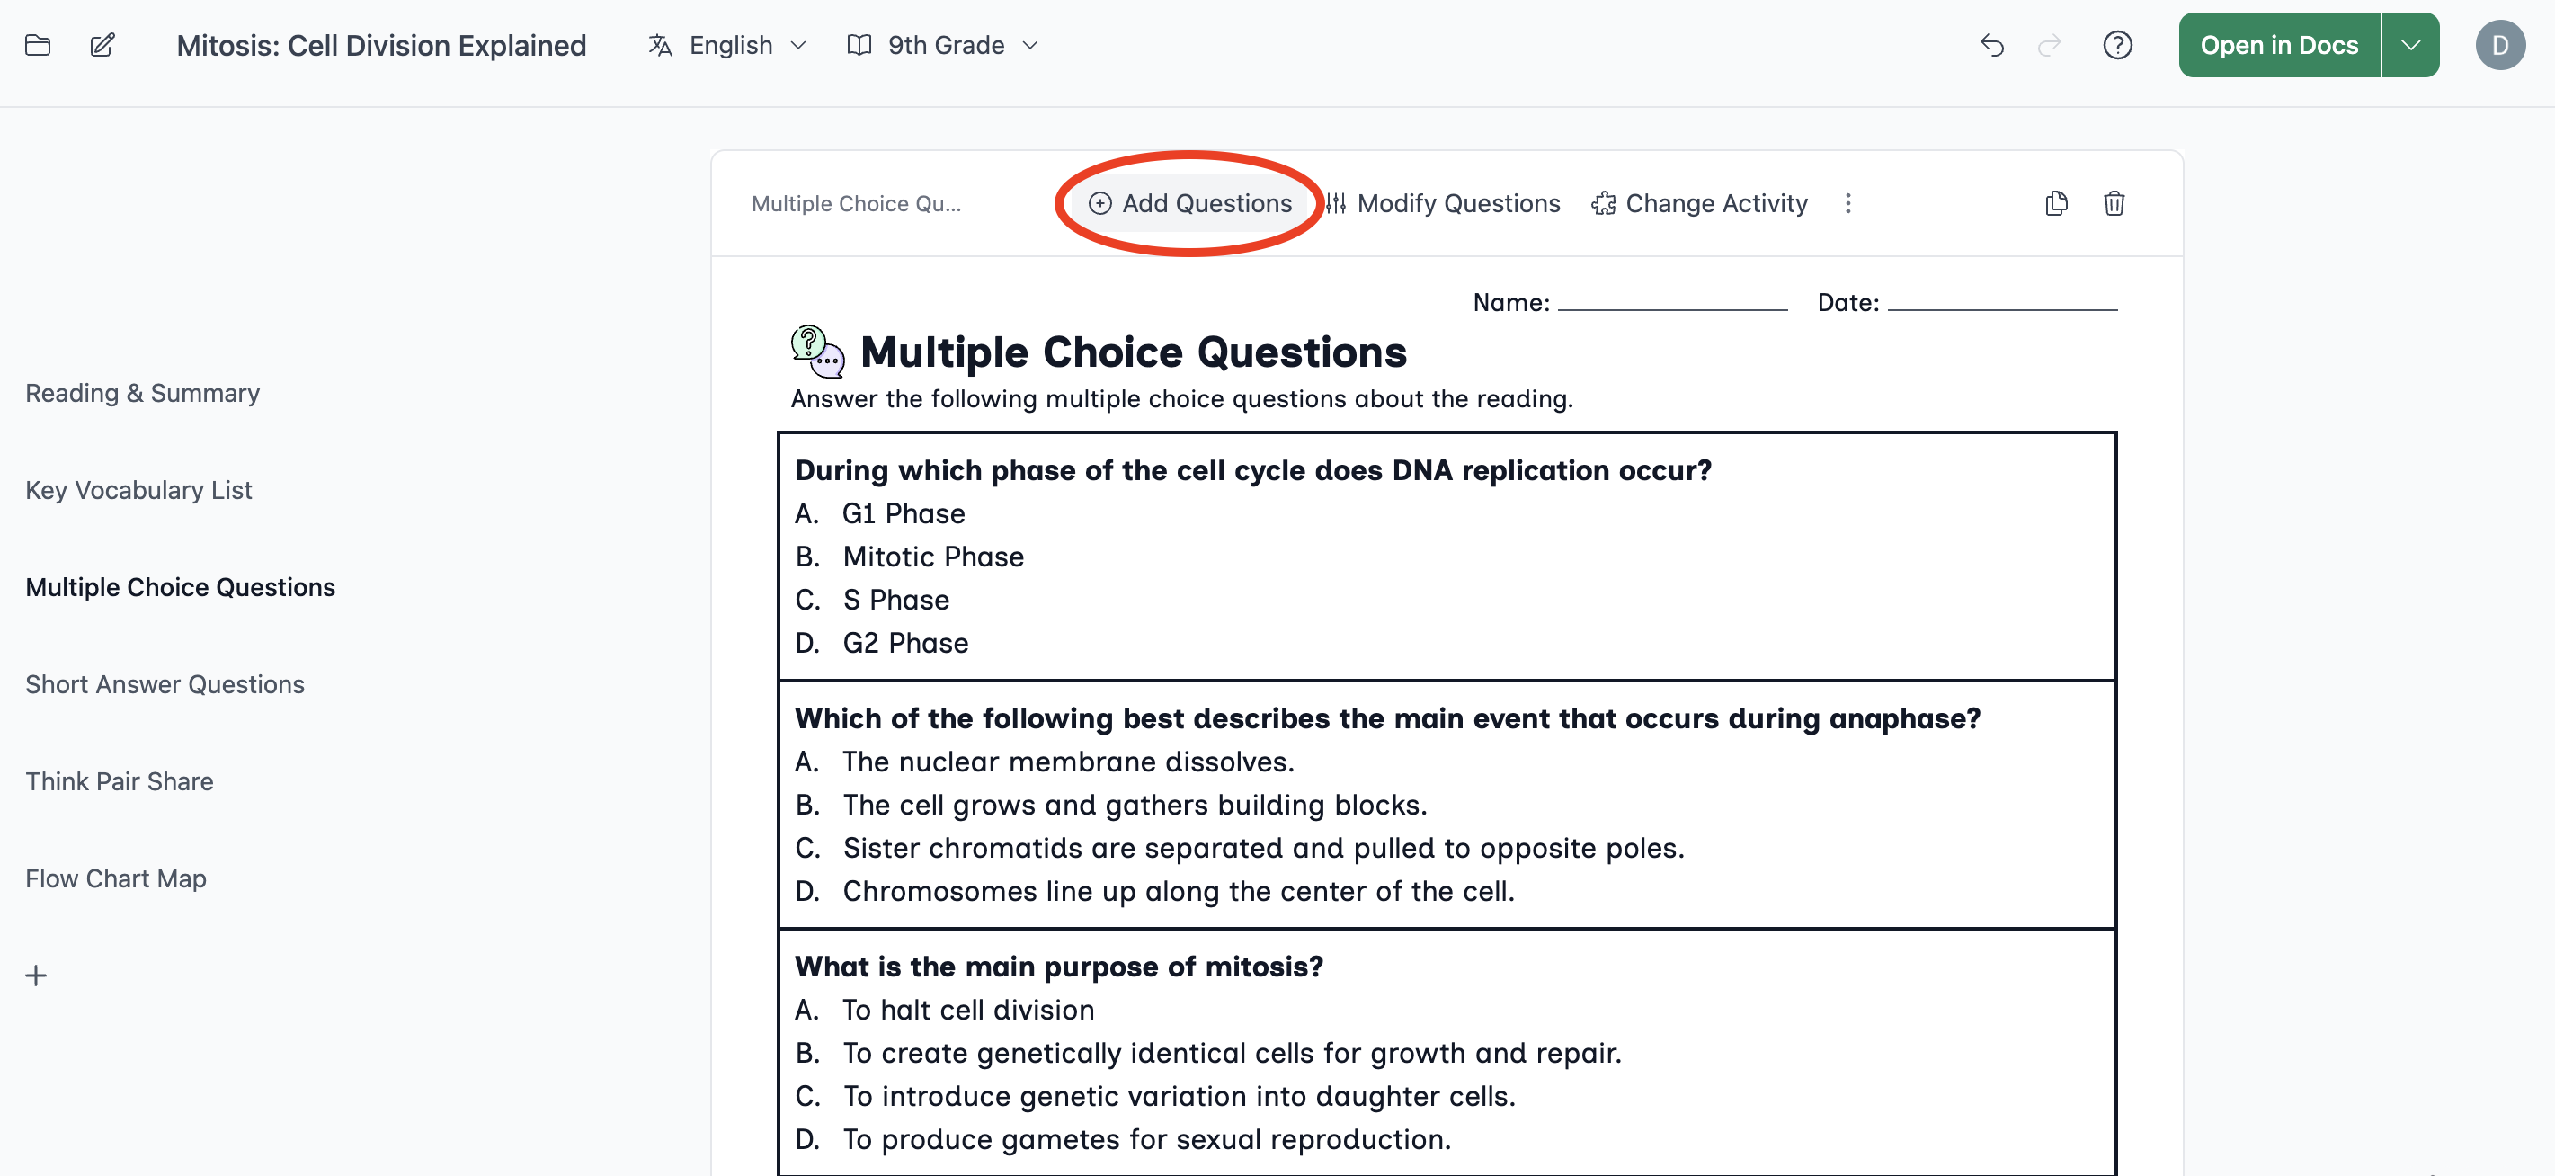Open the Flow Chart Map section
2555x1176 pixels.
[116, 879]
